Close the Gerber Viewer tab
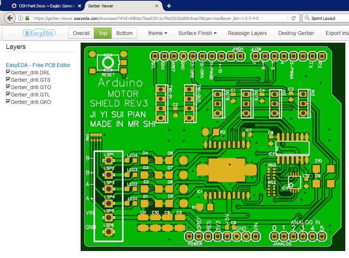349x258 pixels. tap(157, 6)
